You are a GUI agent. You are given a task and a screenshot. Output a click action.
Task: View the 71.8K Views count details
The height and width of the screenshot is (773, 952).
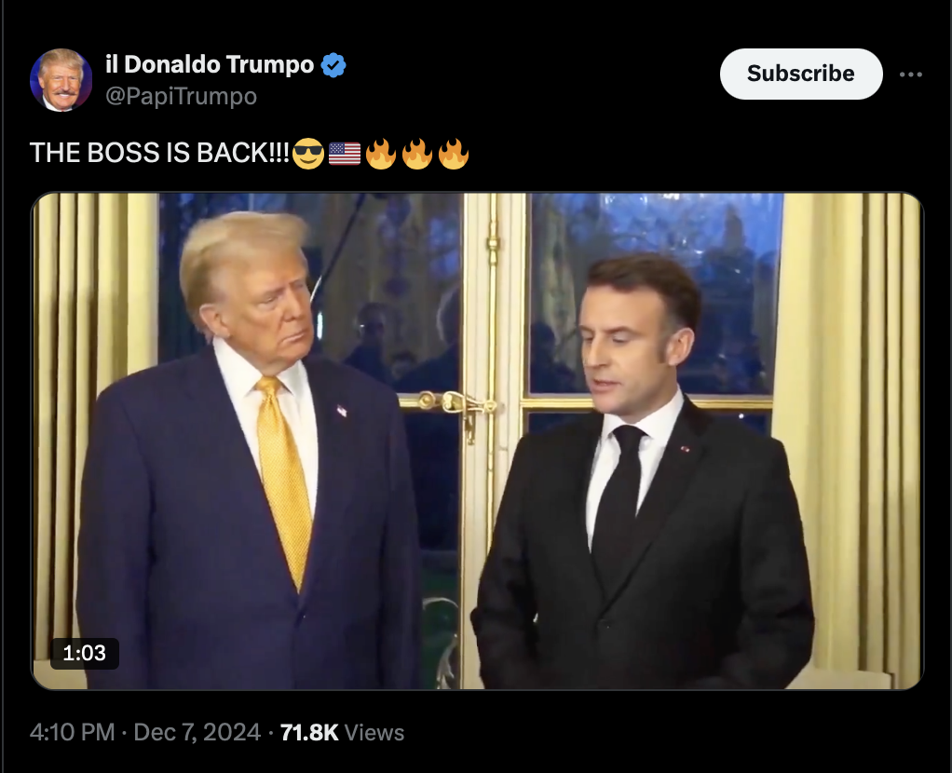tap(342, 732)
